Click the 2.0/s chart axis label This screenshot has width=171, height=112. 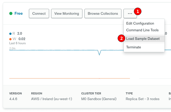pos(13,48)
